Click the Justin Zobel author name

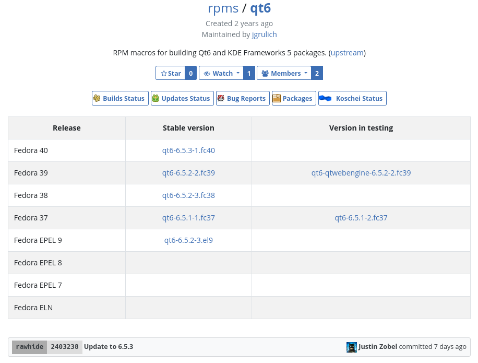point(378,346)
